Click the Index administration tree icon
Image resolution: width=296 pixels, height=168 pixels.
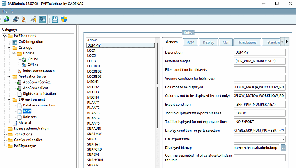[x=19, y=71]
